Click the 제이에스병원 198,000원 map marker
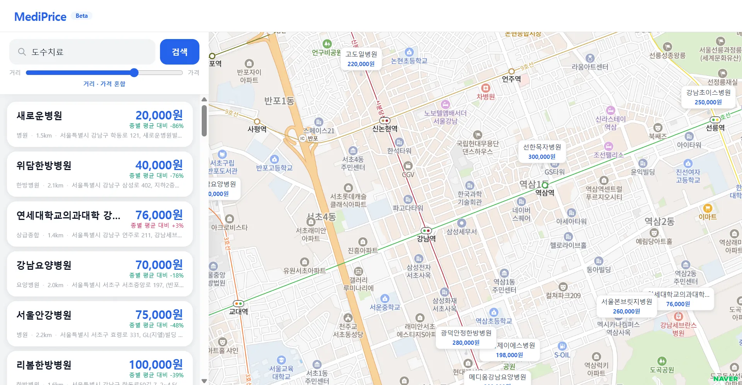Viewport: 742px width, 385px height. [x=509, y=350]
